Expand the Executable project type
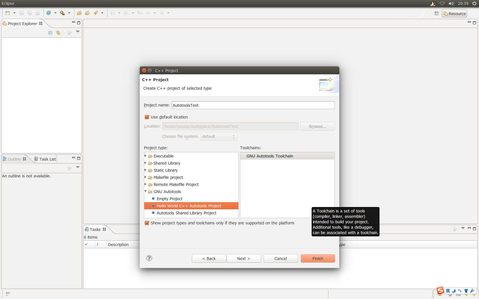This screenshot has width=479, height=299. (x=146, y=156)
